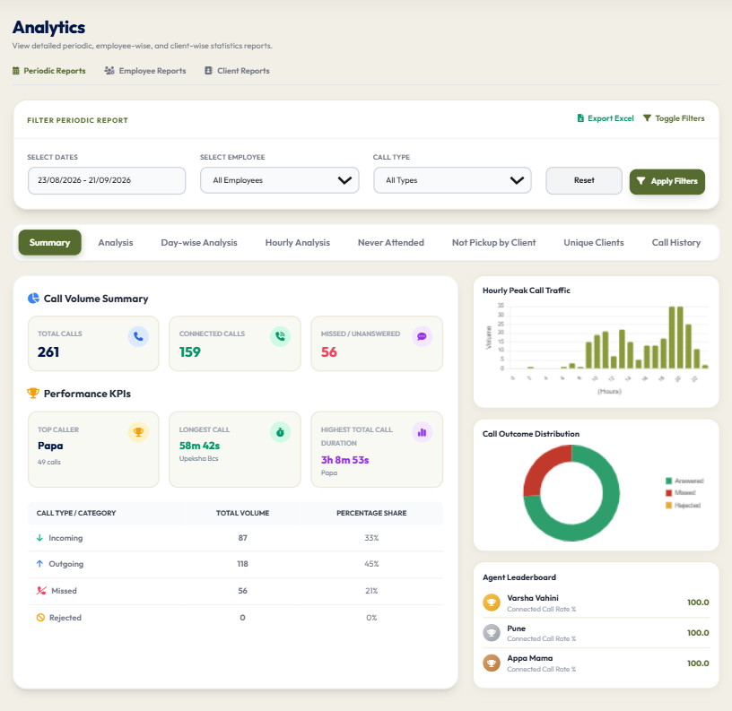
Task: Go to the Never Attended tab
Action: coord(391,243)
